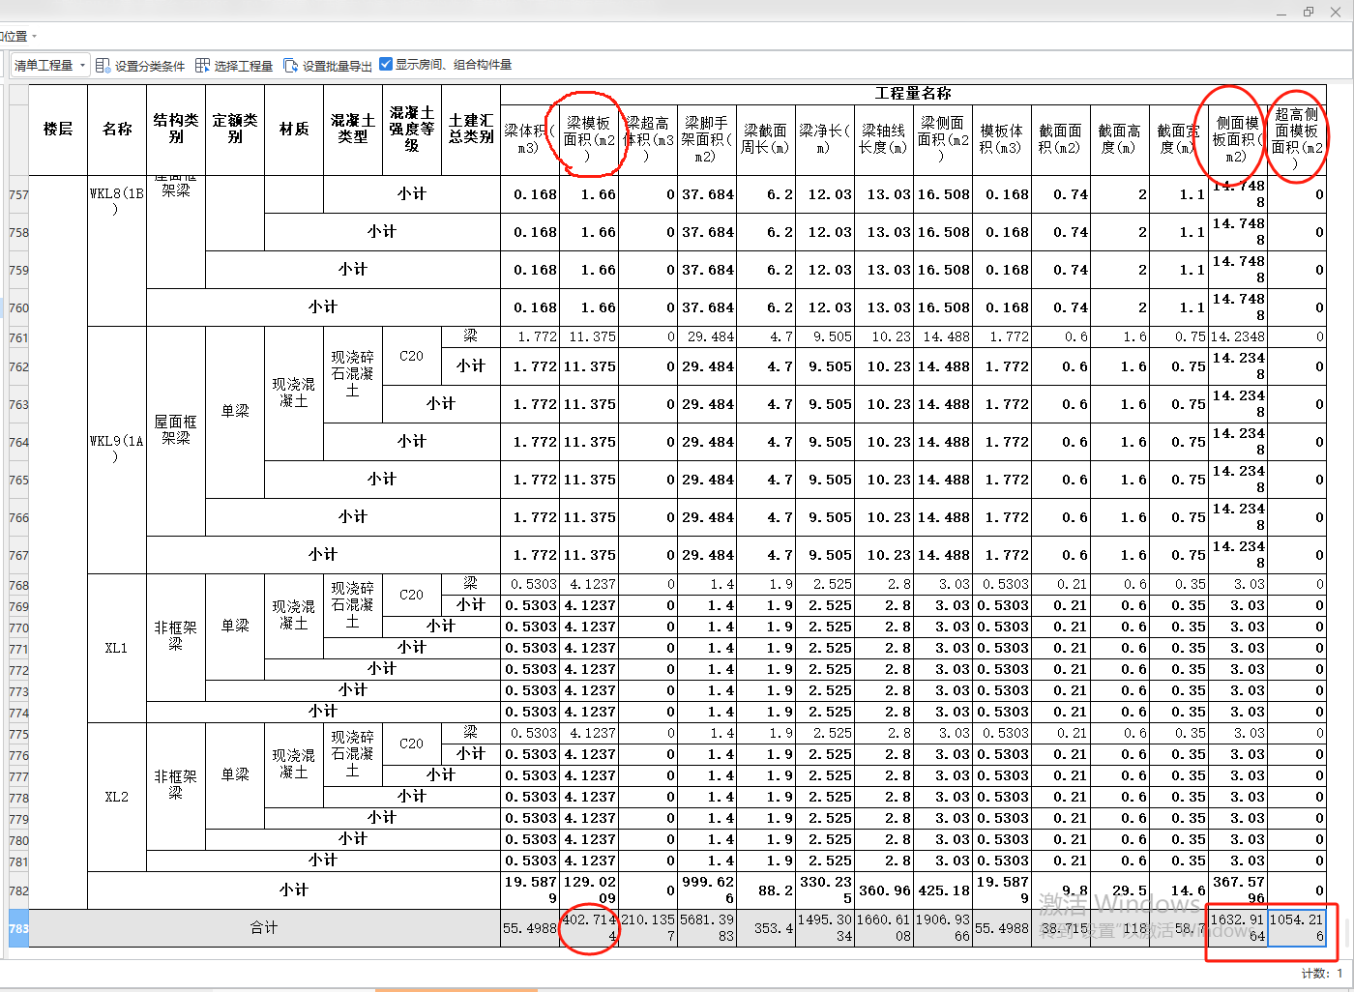
Task: Click total cell 1495.3034 in 合计 row
Action: point(825,928)
